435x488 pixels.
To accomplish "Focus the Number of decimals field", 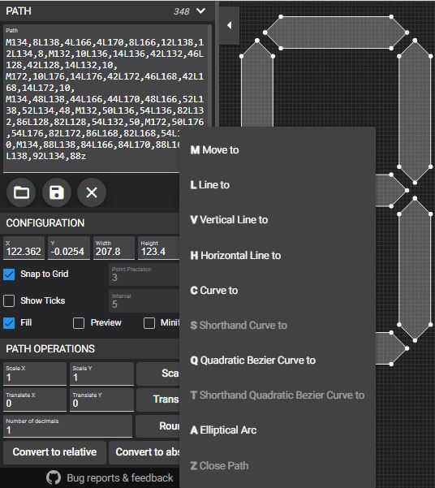I will point(68,426).
